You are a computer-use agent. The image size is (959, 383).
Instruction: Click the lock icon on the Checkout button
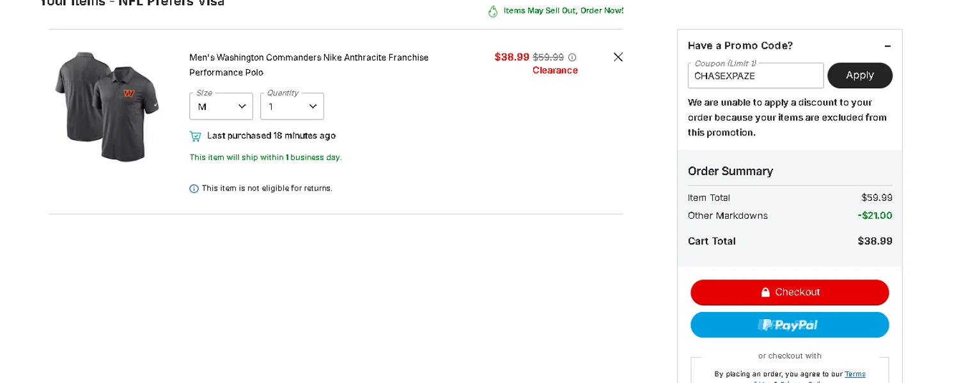[765, 292]
